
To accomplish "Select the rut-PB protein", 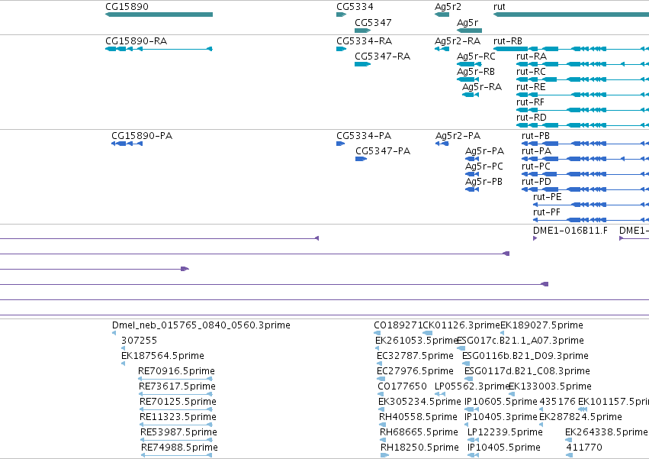I will 585,144.
